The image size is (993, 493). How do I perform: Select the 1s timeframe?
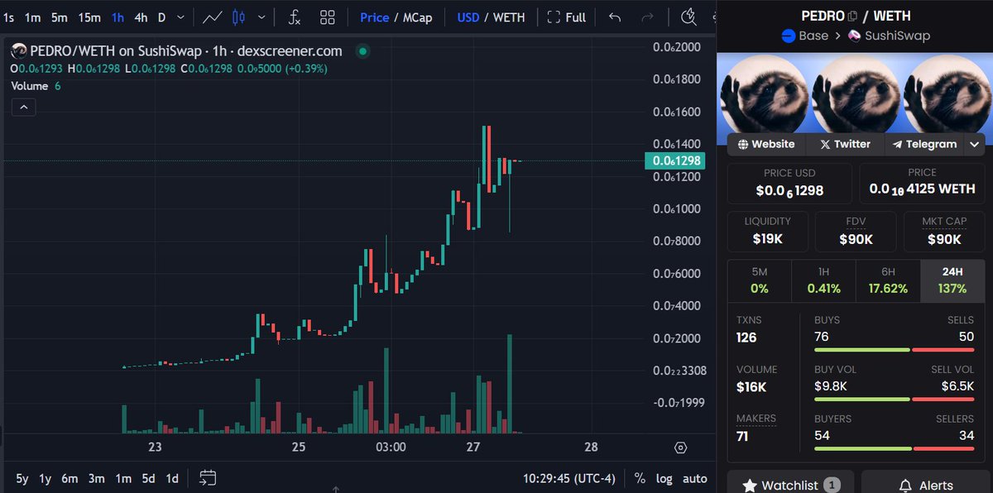[x=10, y=17]
